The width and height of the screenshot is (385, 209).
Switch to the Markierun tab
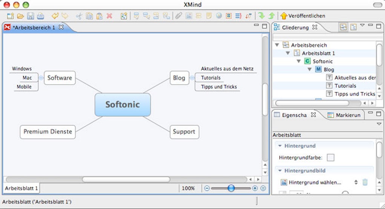coord(344,115)
